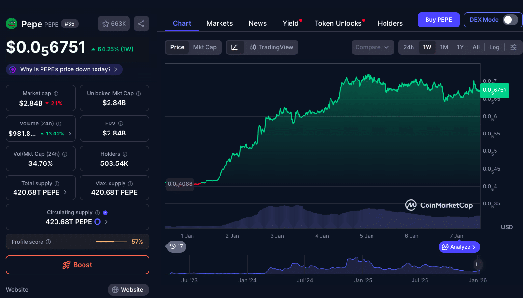Select All time range
Image resolution: width=523 pixels, height=298 pixels.
click(476, 47)
